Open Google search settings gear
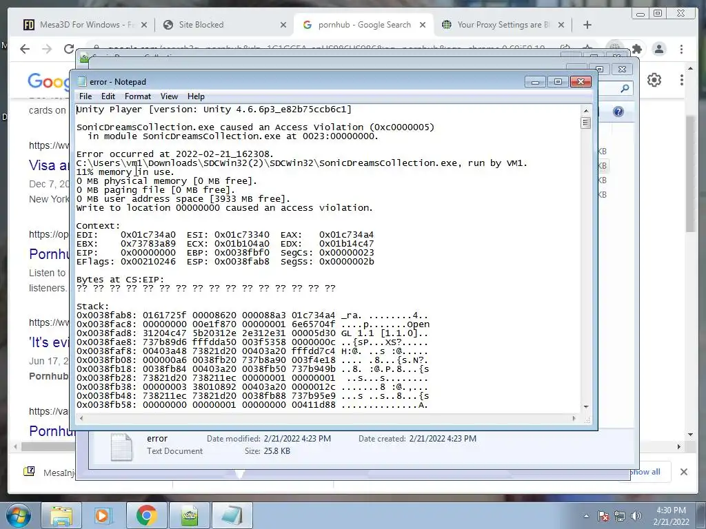 (x=654, y=80)
